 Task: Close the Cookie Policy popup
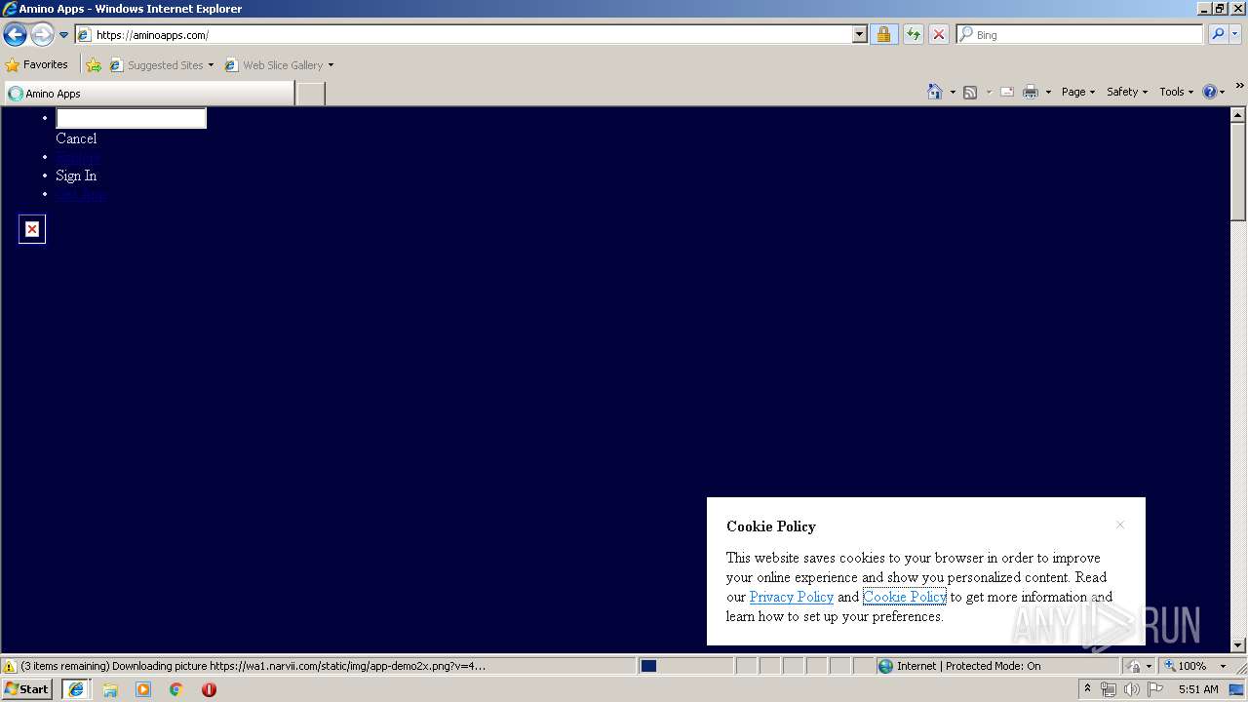[1120, 525]
